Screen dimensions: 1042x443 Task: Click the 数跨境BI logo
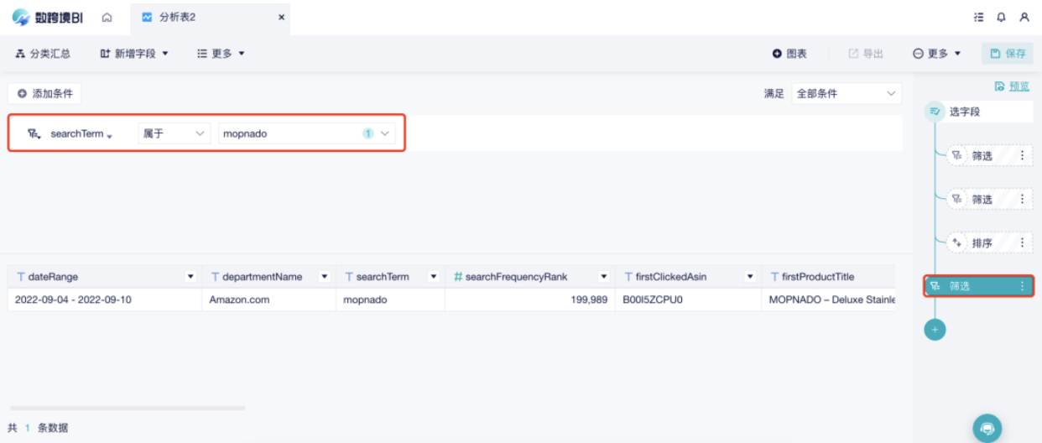pos(48,17)
